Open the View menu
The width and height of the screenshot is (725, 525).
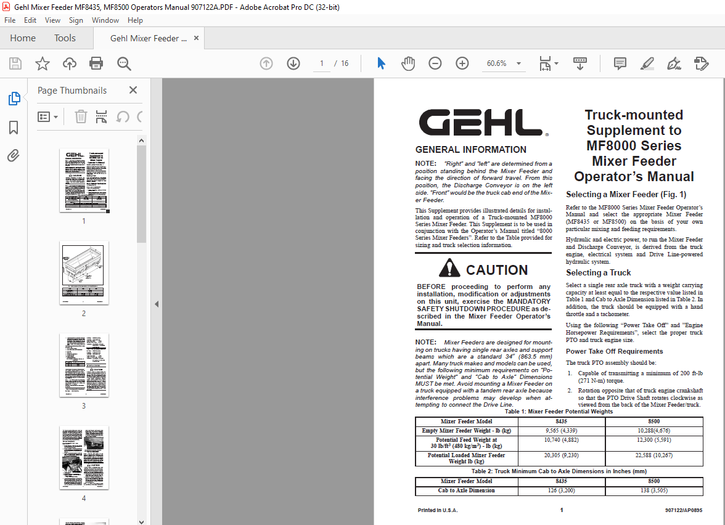52,20
